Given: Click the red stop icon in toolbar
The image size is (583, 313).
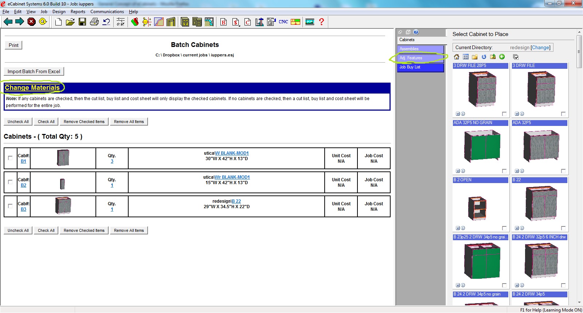Looking at the screenshot, I should 32,22.
